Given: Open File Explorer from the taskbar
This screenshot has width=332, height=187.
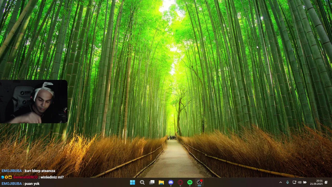Looking at the screenshot, I should [x=161, y=182].
